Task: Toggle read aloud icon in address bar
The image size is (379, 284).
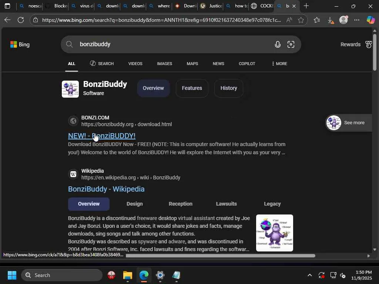Action: coord(289,20)
